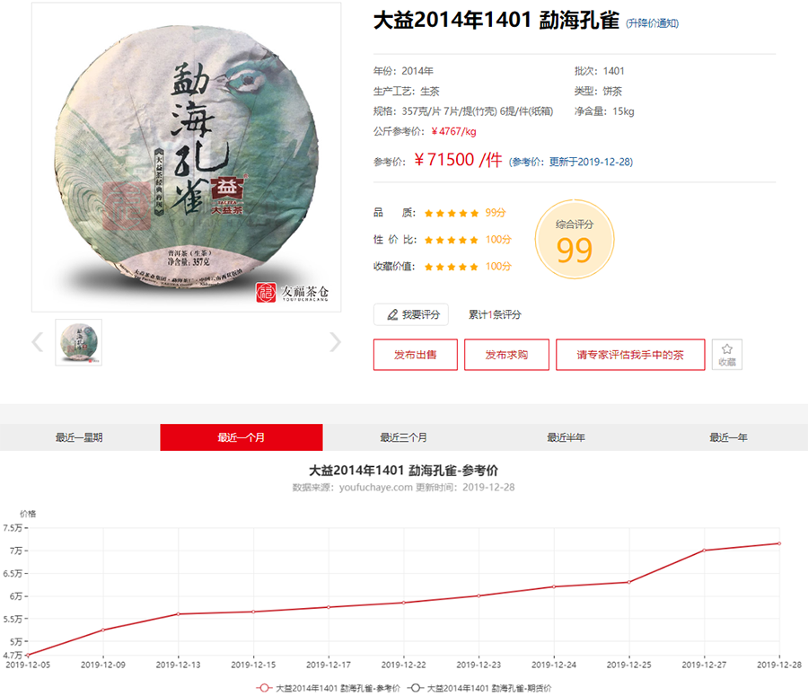Viewport: 808px width, 696px height.
Task: Click the 累计1条评分 text
Action: 495,314
